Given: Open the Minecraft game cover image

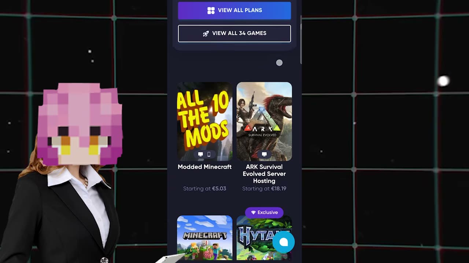Looking at the screenshot, I should (x=205, y=238).
